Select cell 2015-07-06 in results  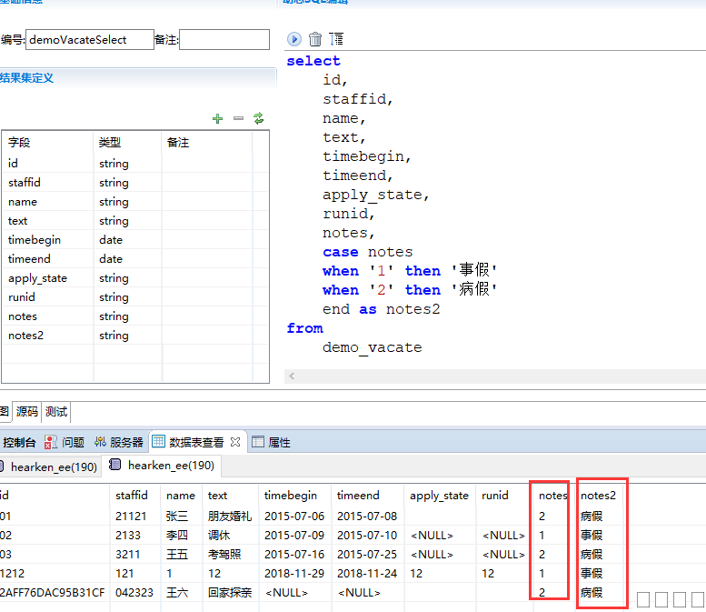(x=294, y=516)
